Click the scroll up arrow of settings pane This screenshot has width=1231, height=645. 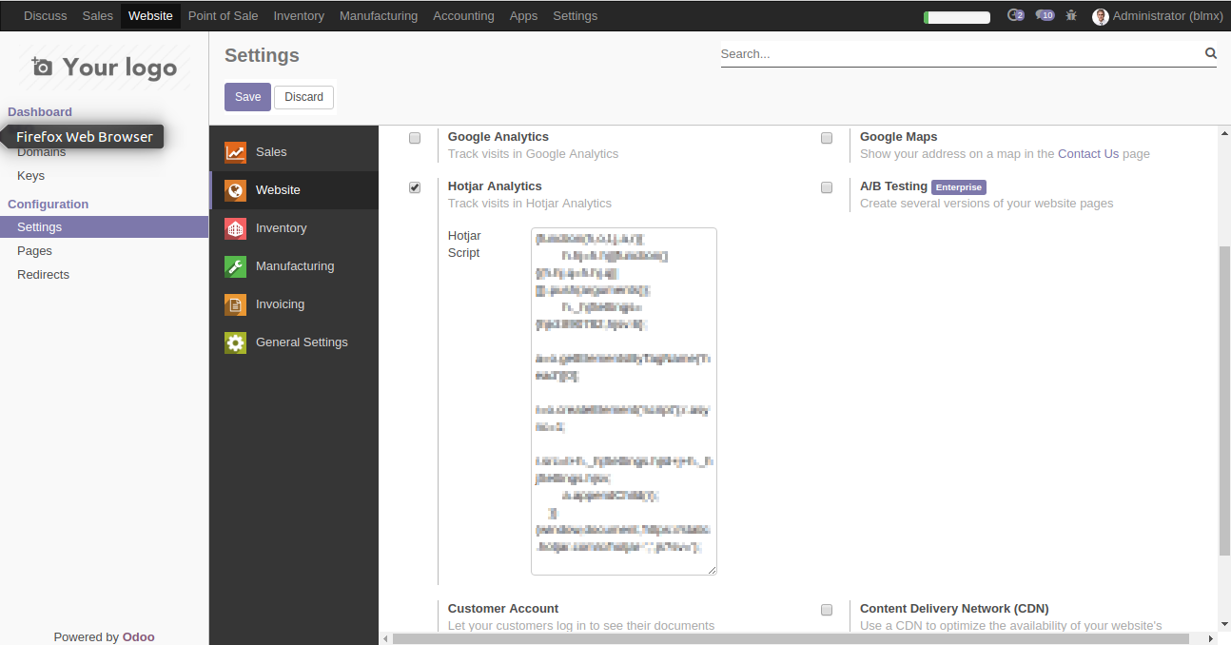[1224, 133]
